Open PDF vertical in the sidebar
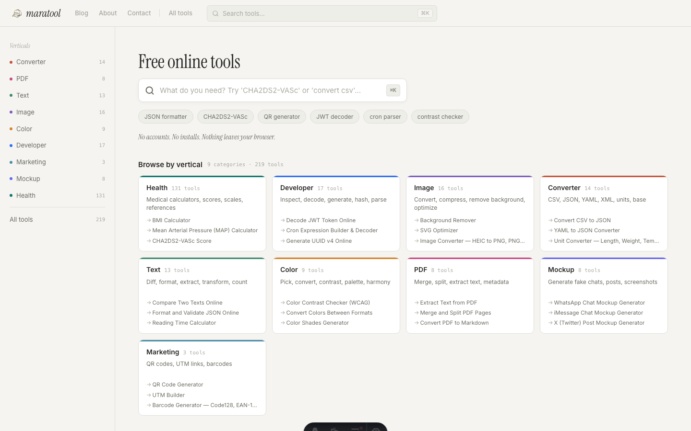 point(58,79)
